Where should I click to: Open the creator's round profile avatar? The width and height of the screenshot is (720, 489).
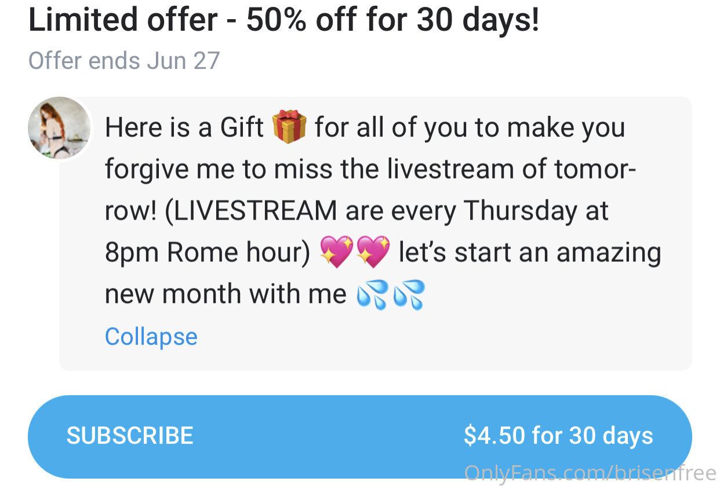click(x=59, y=128)
